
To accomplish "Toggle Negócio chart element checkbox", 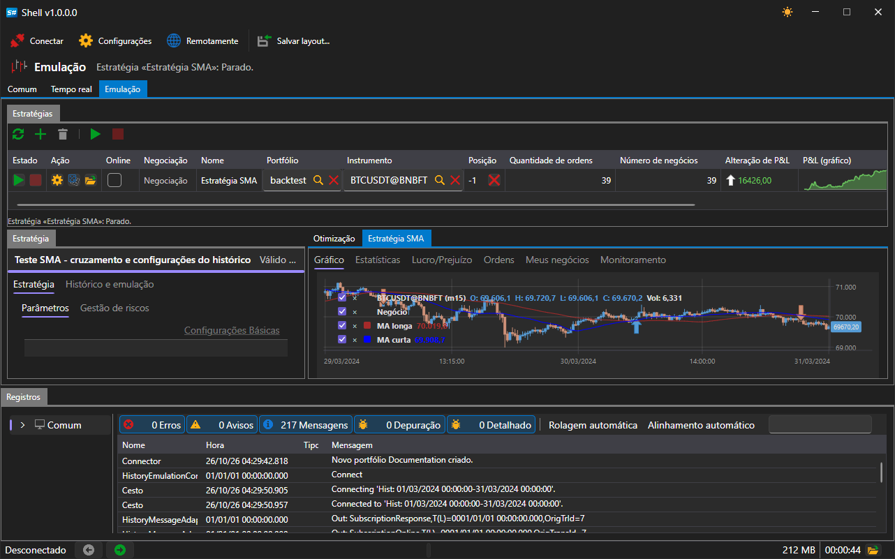I will pos(342,312).
